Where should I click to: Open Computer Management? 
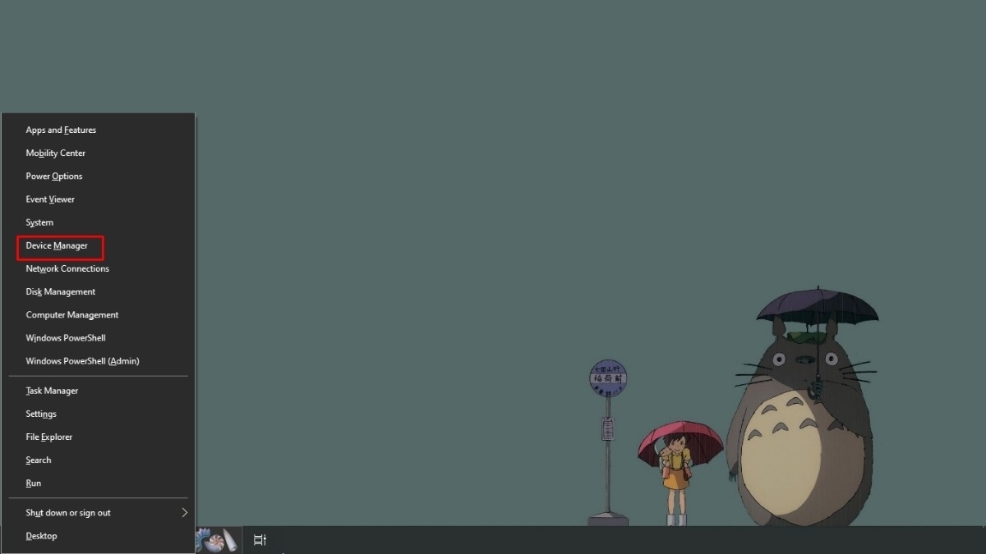[x=71, y=315]
